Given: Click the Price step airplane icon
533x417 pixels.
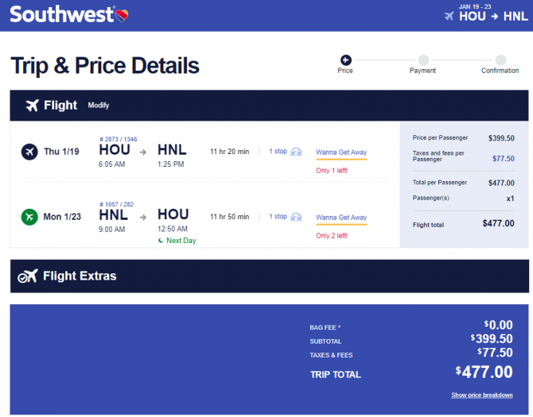Looking at the screenshot, I should pyautogui.click(x=346, y=60).
